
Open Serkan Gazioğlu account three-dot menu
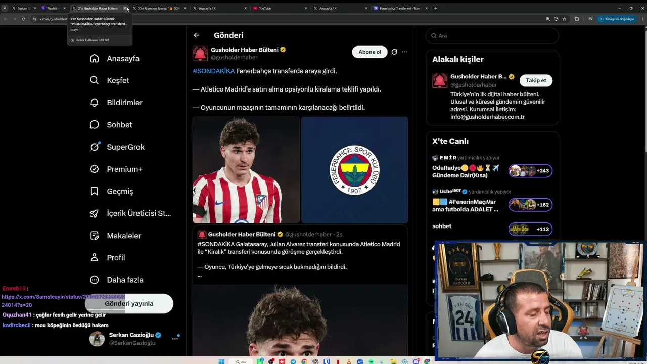(x=175, y=339)
